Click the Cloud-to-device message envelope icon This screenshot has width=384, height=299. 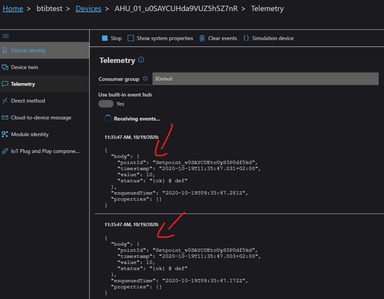(x=5, y=117)
